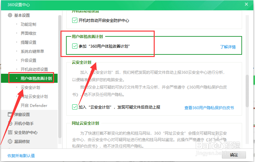Open 开机启动项设置 settings page

point(34,70)
